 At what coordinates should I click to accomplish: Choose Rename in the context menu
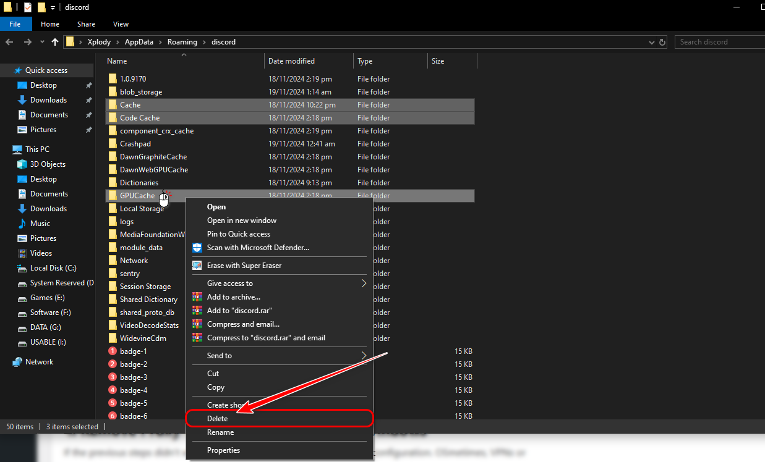(280, 432)
